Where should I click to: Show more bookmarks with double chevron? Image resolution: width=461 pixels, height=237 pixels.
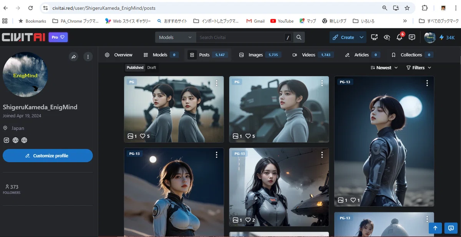click(x=405, y=21)
